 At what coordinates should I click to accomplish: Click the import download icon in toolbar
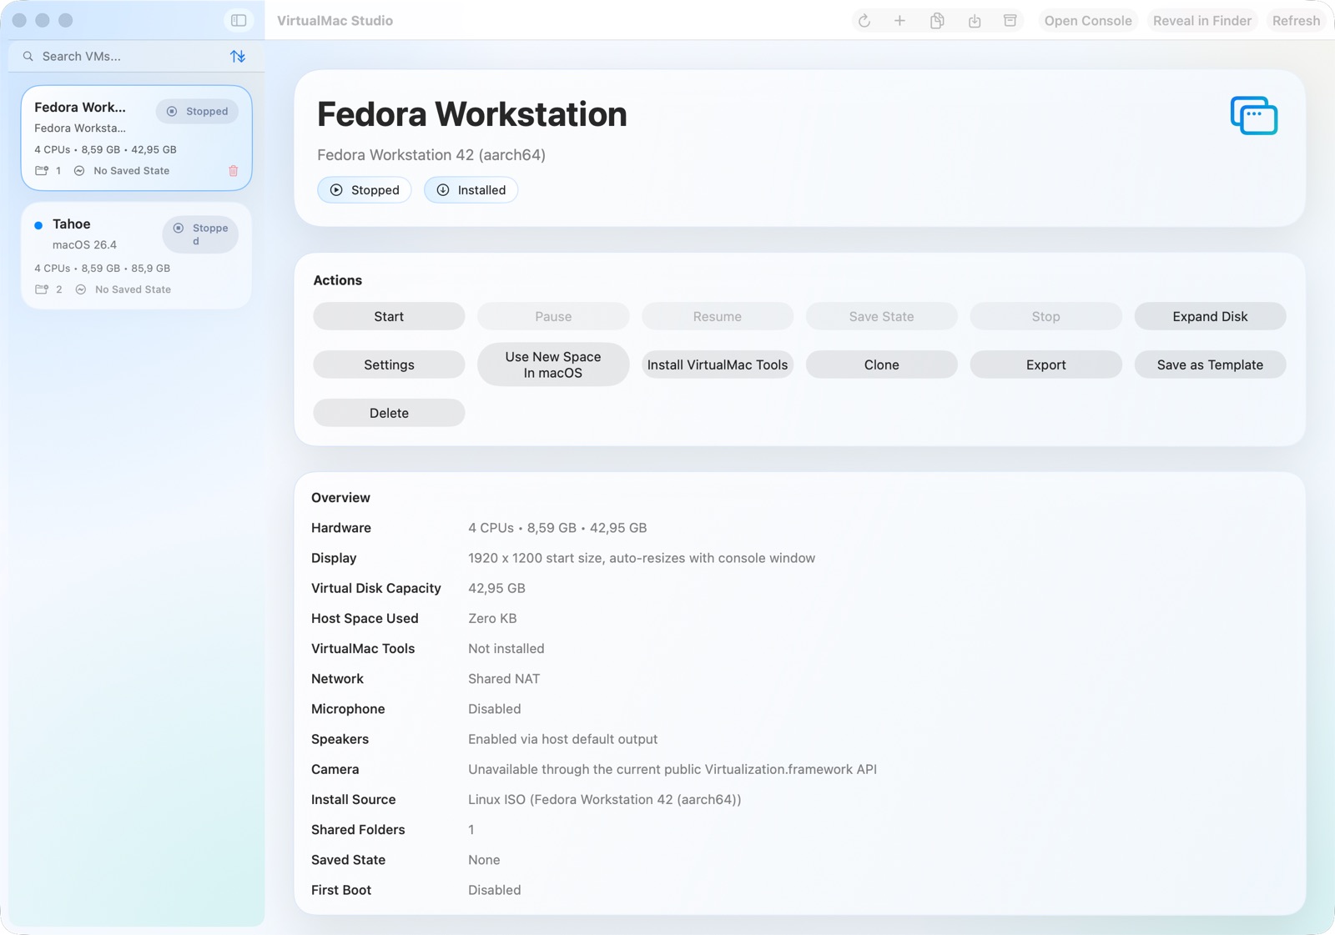(973, 20)
